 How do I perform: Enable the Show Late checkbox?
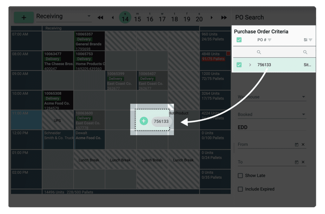241,176
